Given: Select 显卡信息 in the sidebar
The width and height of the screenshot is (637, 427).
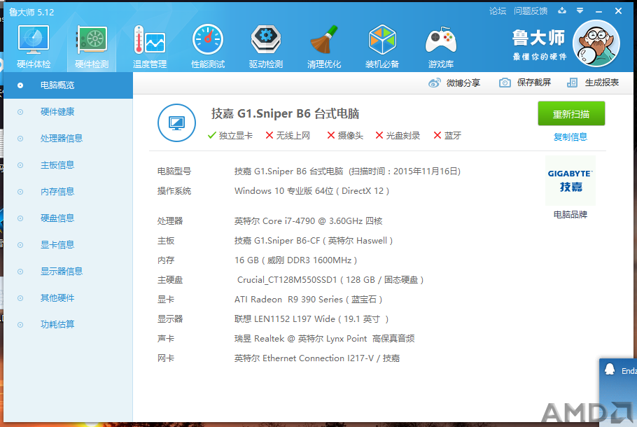Looking at the screenshot, I should [69, 245].
